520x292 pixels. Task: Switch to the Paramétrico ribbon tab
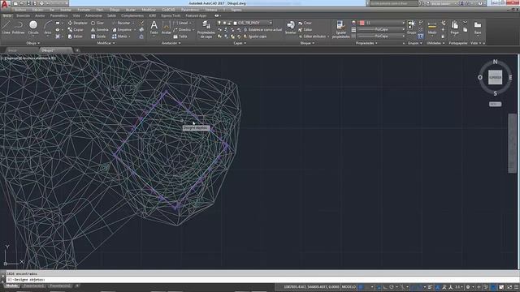59,15
